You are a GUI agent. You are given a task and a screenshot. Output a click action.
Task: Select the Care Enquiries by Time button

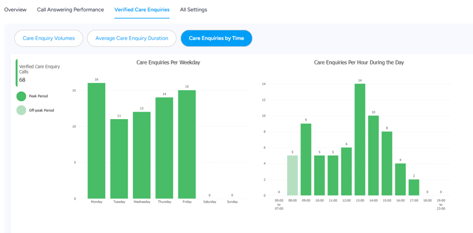pyautogui.click(x=216, y=39)
